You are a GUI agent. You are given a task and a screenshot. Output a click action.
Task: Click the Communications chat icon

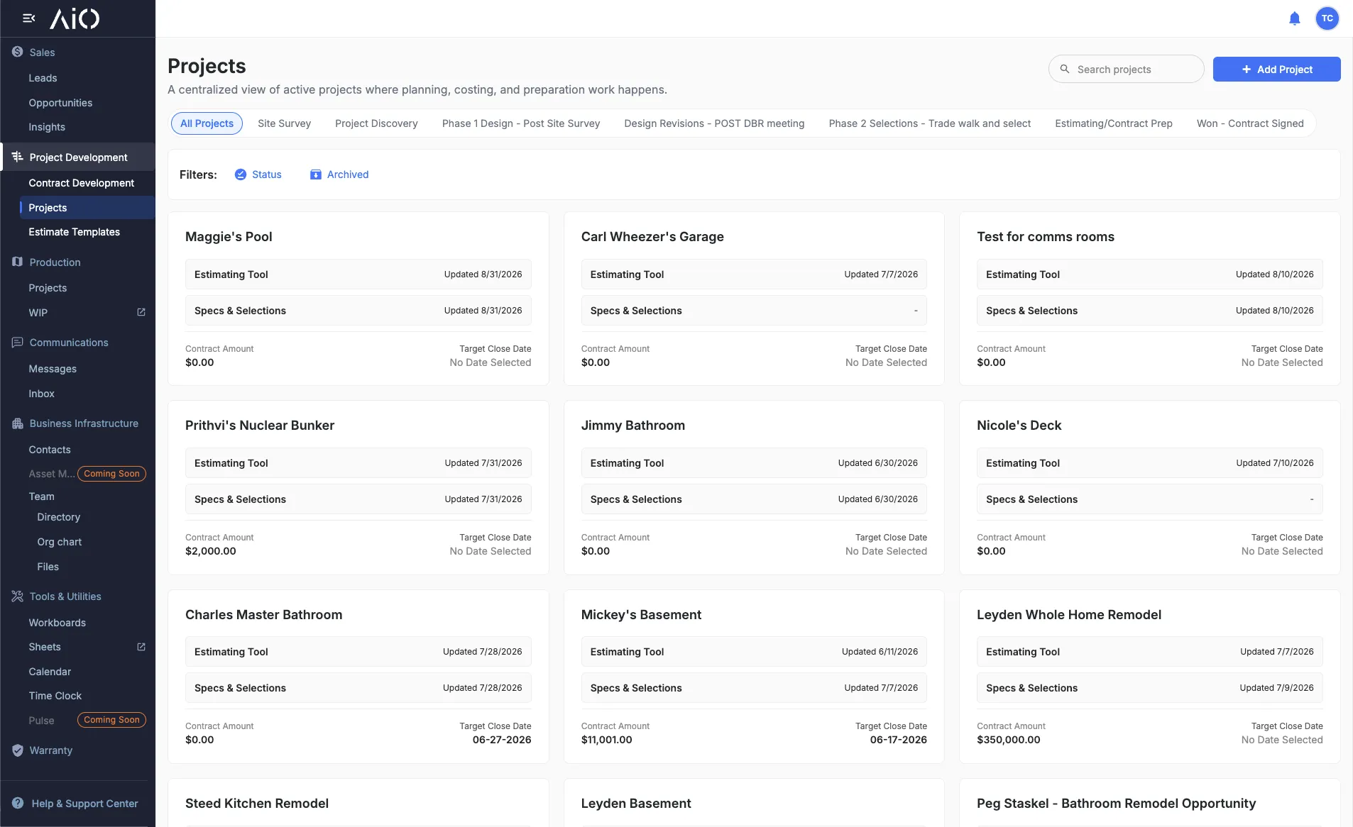[18, 342]
